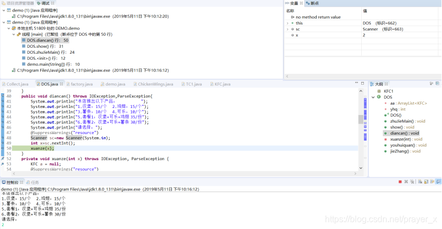Switch to the 项目资源管理器 tab

(18, 3)
